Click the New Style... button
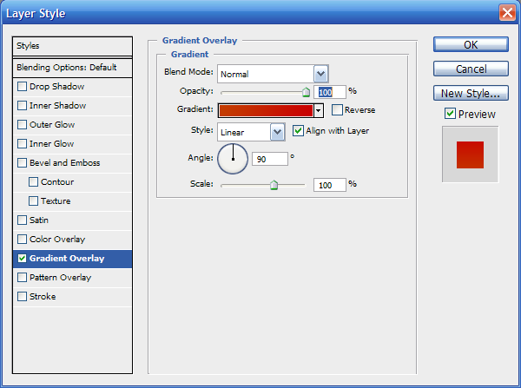The image size is (521, 388). point(471,93)
